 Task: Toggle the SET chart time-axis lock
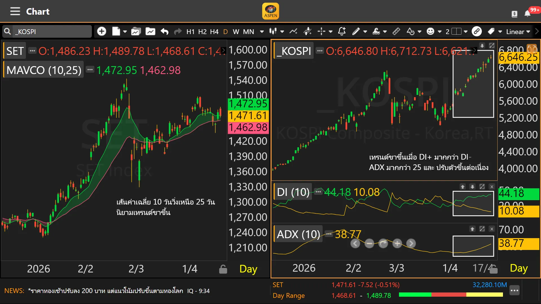(x=223, y=269)
